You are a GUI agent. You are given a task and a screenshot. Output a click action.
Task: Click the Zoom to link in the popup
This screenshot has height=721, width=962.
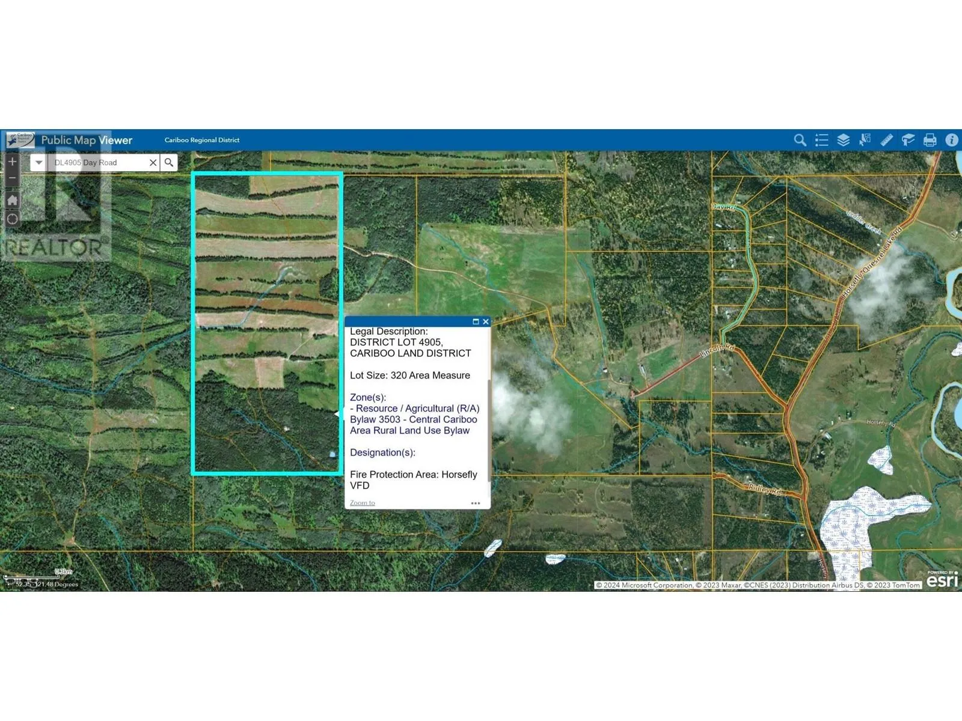(362, 503)
